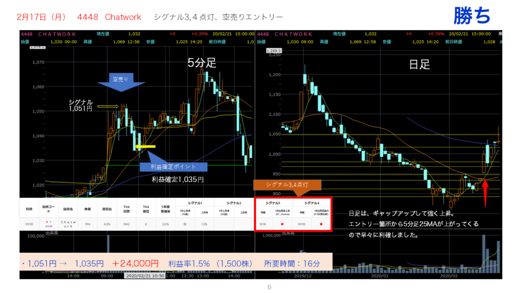This screenshot has width=521, height=293.
Task: Click the 1,000,000 volume axis label
Action: click(x=272, y=236)
